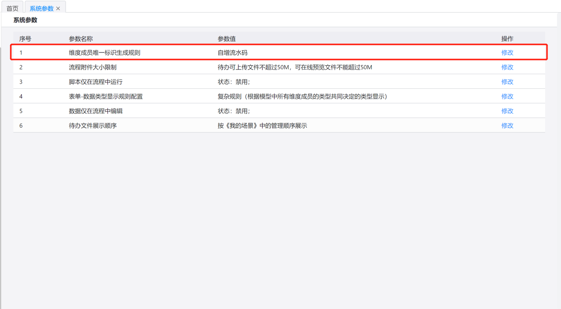Close the 系统参数 tab

pos(58,8)
